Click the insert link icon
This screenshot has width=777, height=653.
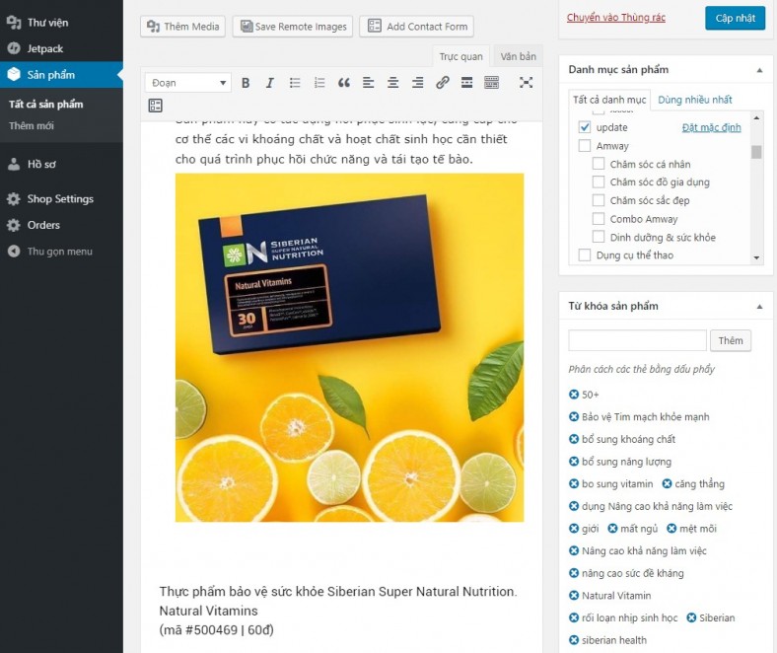pyautogui.click(x=443, y=83)
